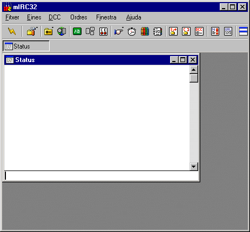250x232 pixels.
Task: Open the Eines menu
Action: pyautogui.click(x=34, y=17)
